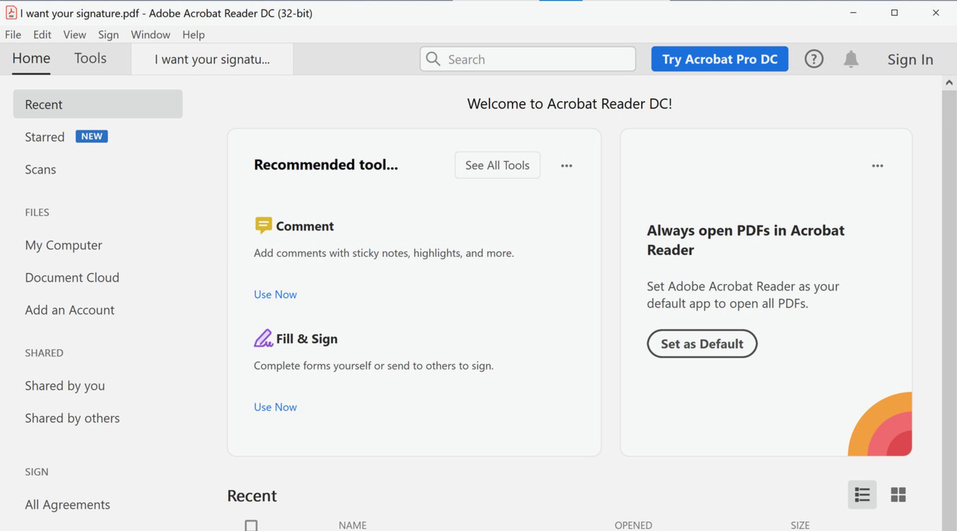Screen dimensions: 957x531
Task: Click the Acrobat PDF icon in title bar
Action: [11, 12]
